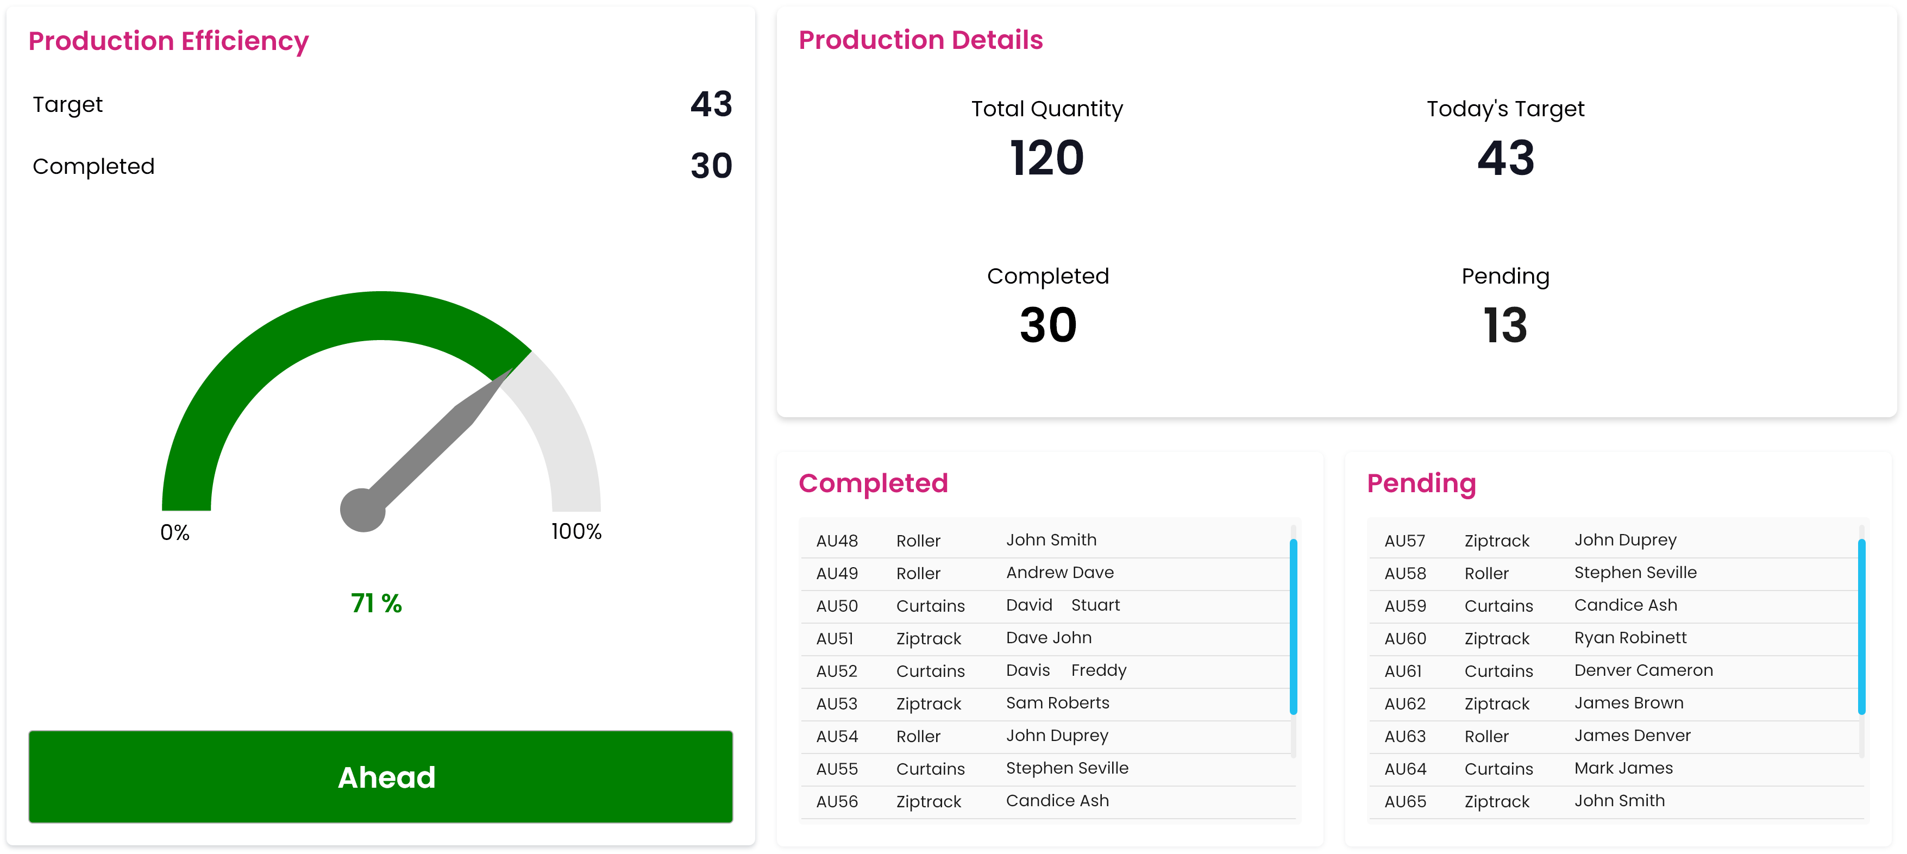Image resolution: width=1907 pixels, height=854 pixels.
Task: Click the 71 % efficiency label
Action: point(376,603)
